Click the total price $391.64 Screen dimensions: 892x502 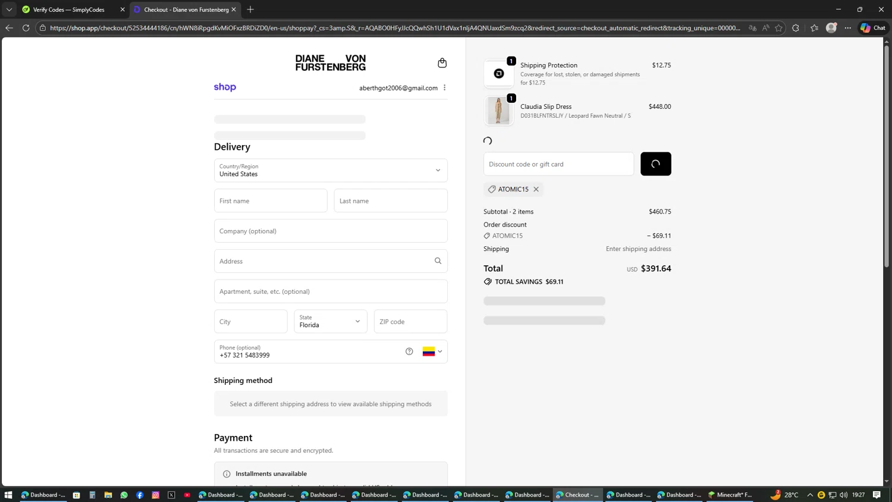tap(656, 269)
